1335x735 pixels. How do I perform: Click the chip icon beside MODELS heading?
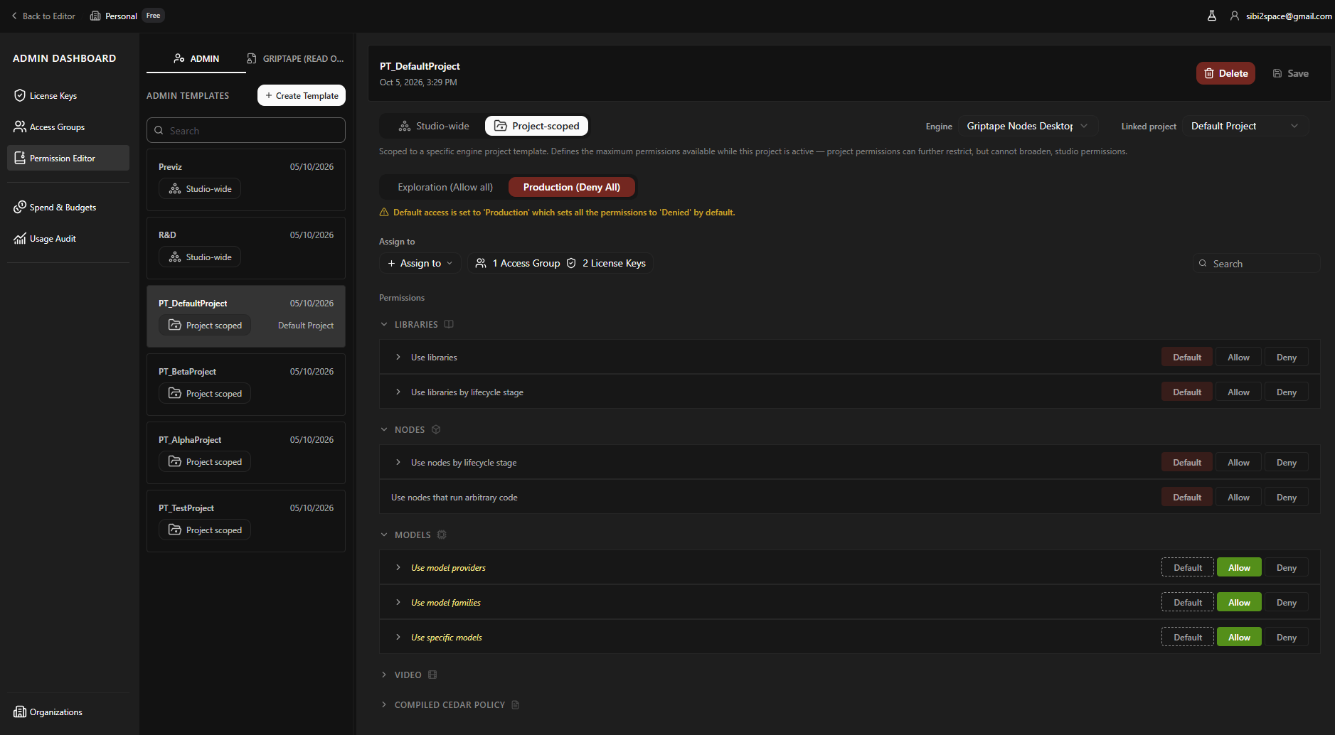442,535
